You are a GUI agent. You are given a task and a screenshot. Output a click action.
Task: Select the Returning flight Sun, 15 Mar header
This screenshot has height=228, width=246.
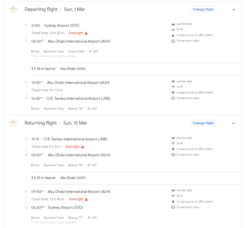(x=56, y=123)
